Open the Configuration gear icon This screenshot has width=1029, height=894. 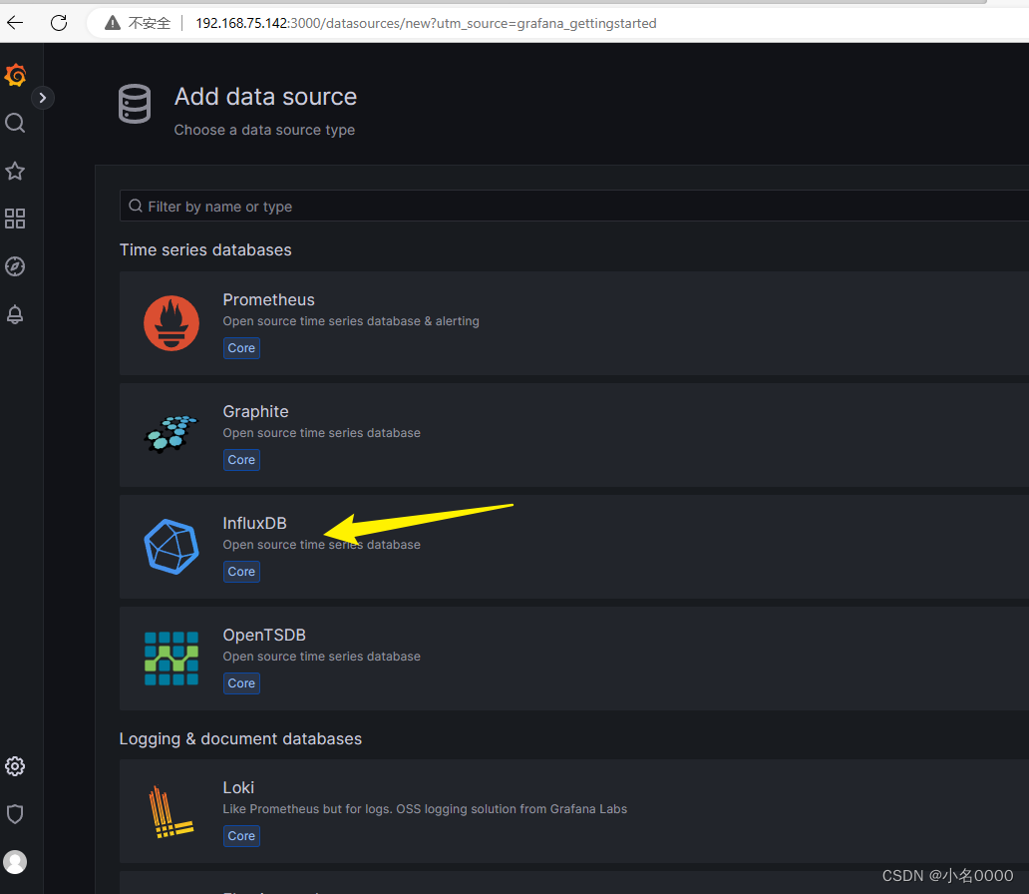click(15, 766)
